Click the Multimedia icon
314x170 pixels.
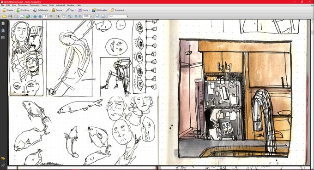(94, 10)
